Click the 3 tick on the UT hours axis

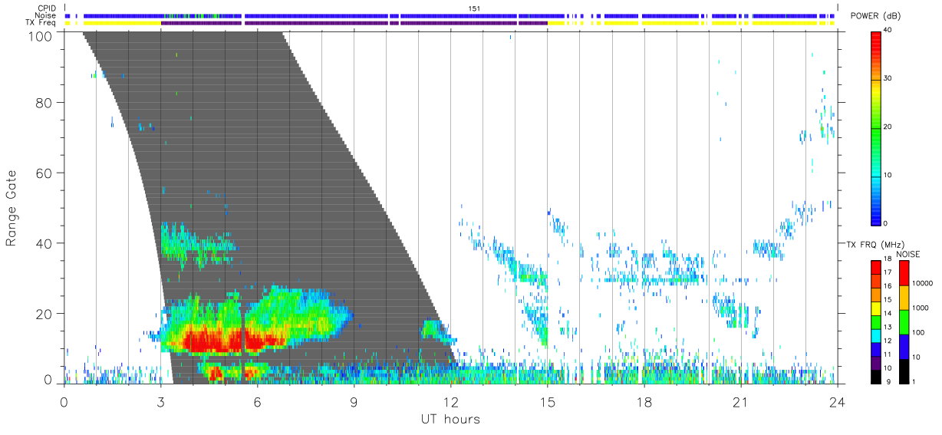161,401
